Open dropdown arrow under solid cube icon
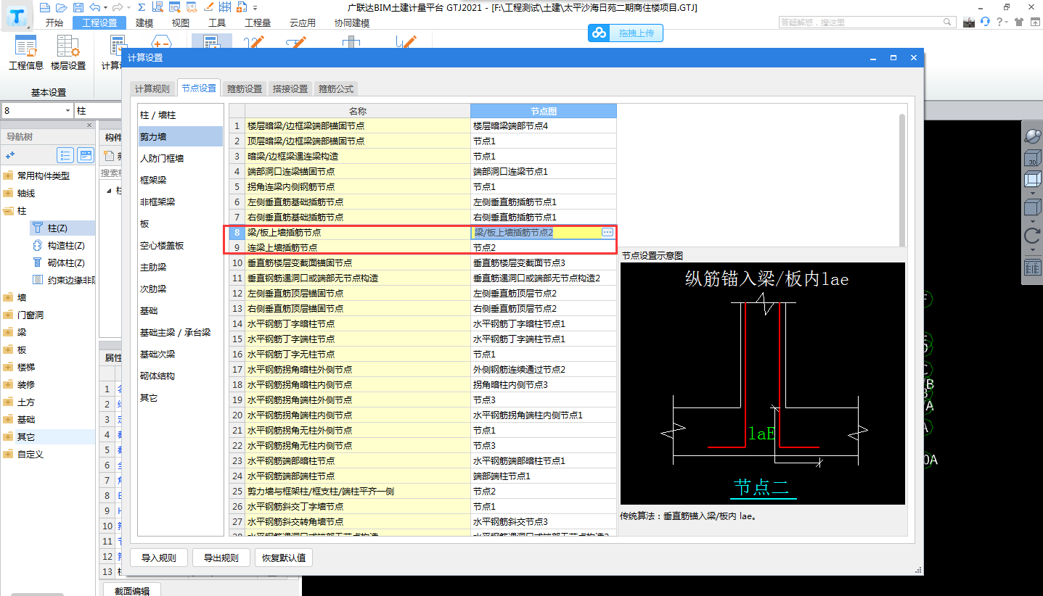 pyautogui.click(x=1032, y=221)
